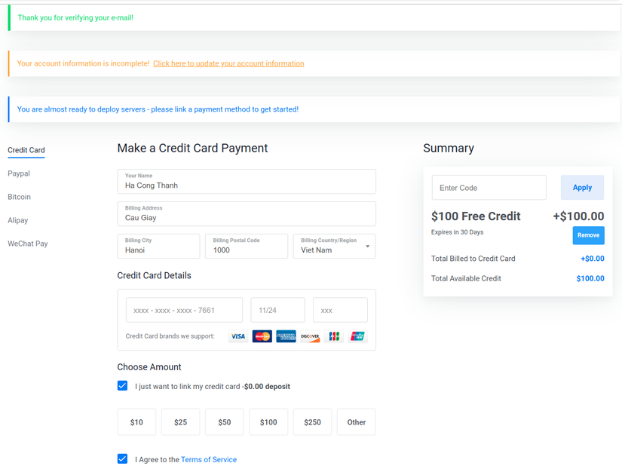Click the MasterCard brand icon

click(x=262, y=336)
